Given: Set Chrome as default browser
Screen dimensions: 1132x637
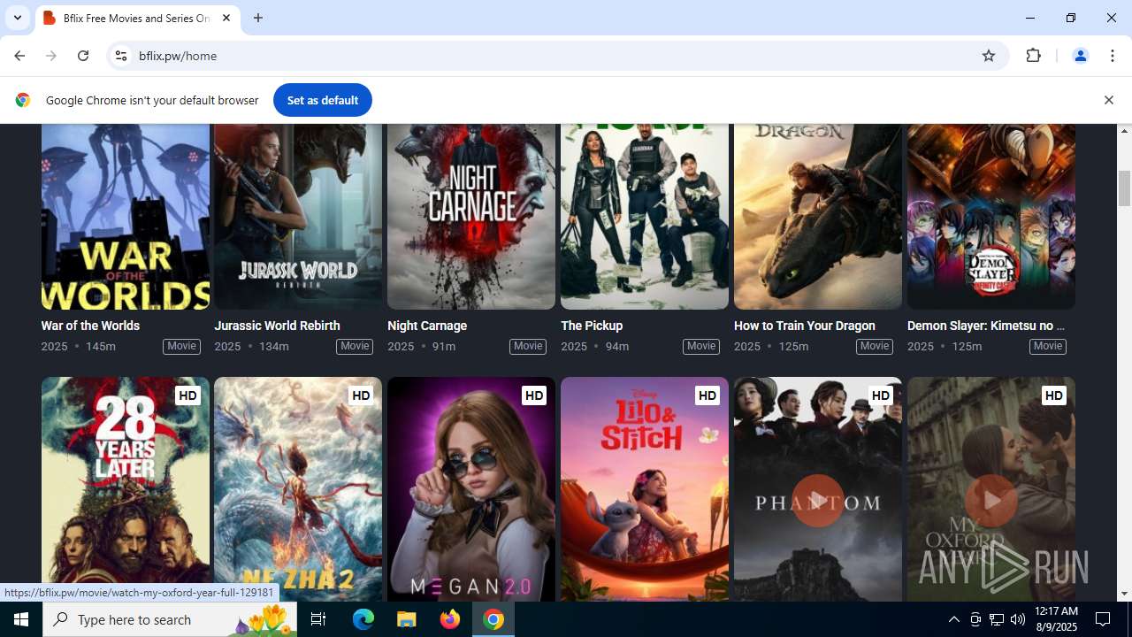Looking at the screenshot, I should coord(322,100).
